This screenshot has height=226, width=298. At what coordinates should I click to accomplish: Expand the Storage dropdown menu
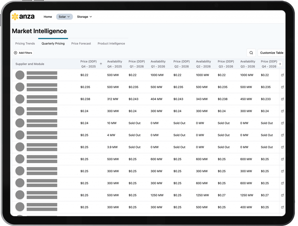(x=84, y=17)
